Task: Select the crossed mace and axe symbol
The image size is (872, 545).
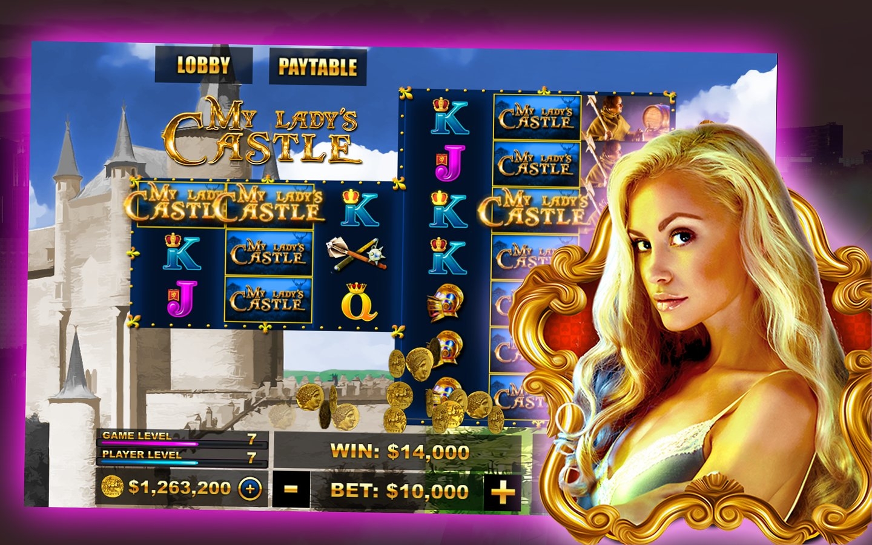Action: pos(356,254)
